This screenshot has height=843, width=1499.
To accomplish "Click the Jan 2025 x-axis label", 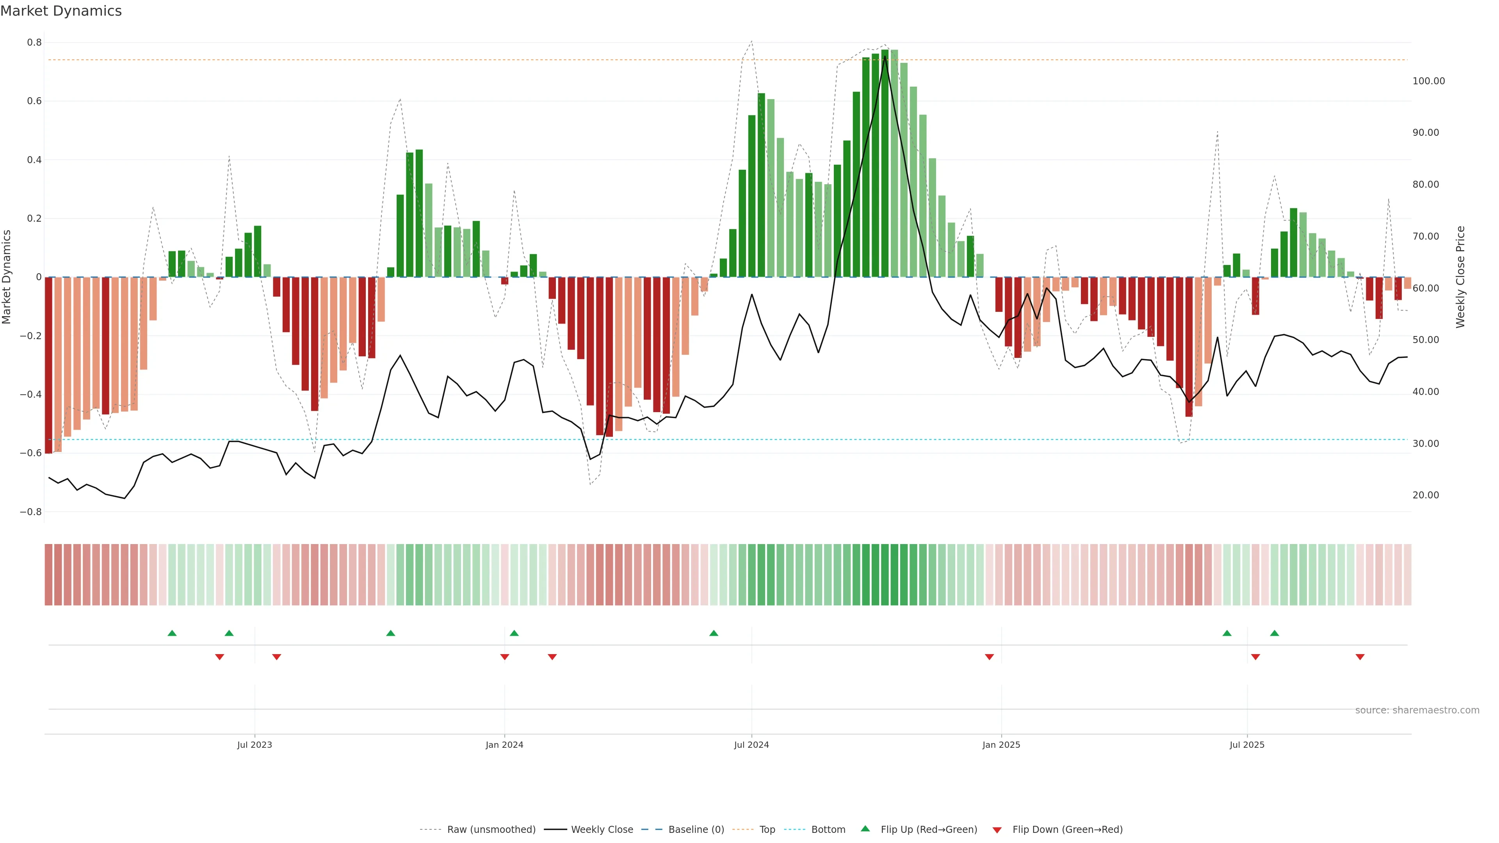I will point(1001,745).
